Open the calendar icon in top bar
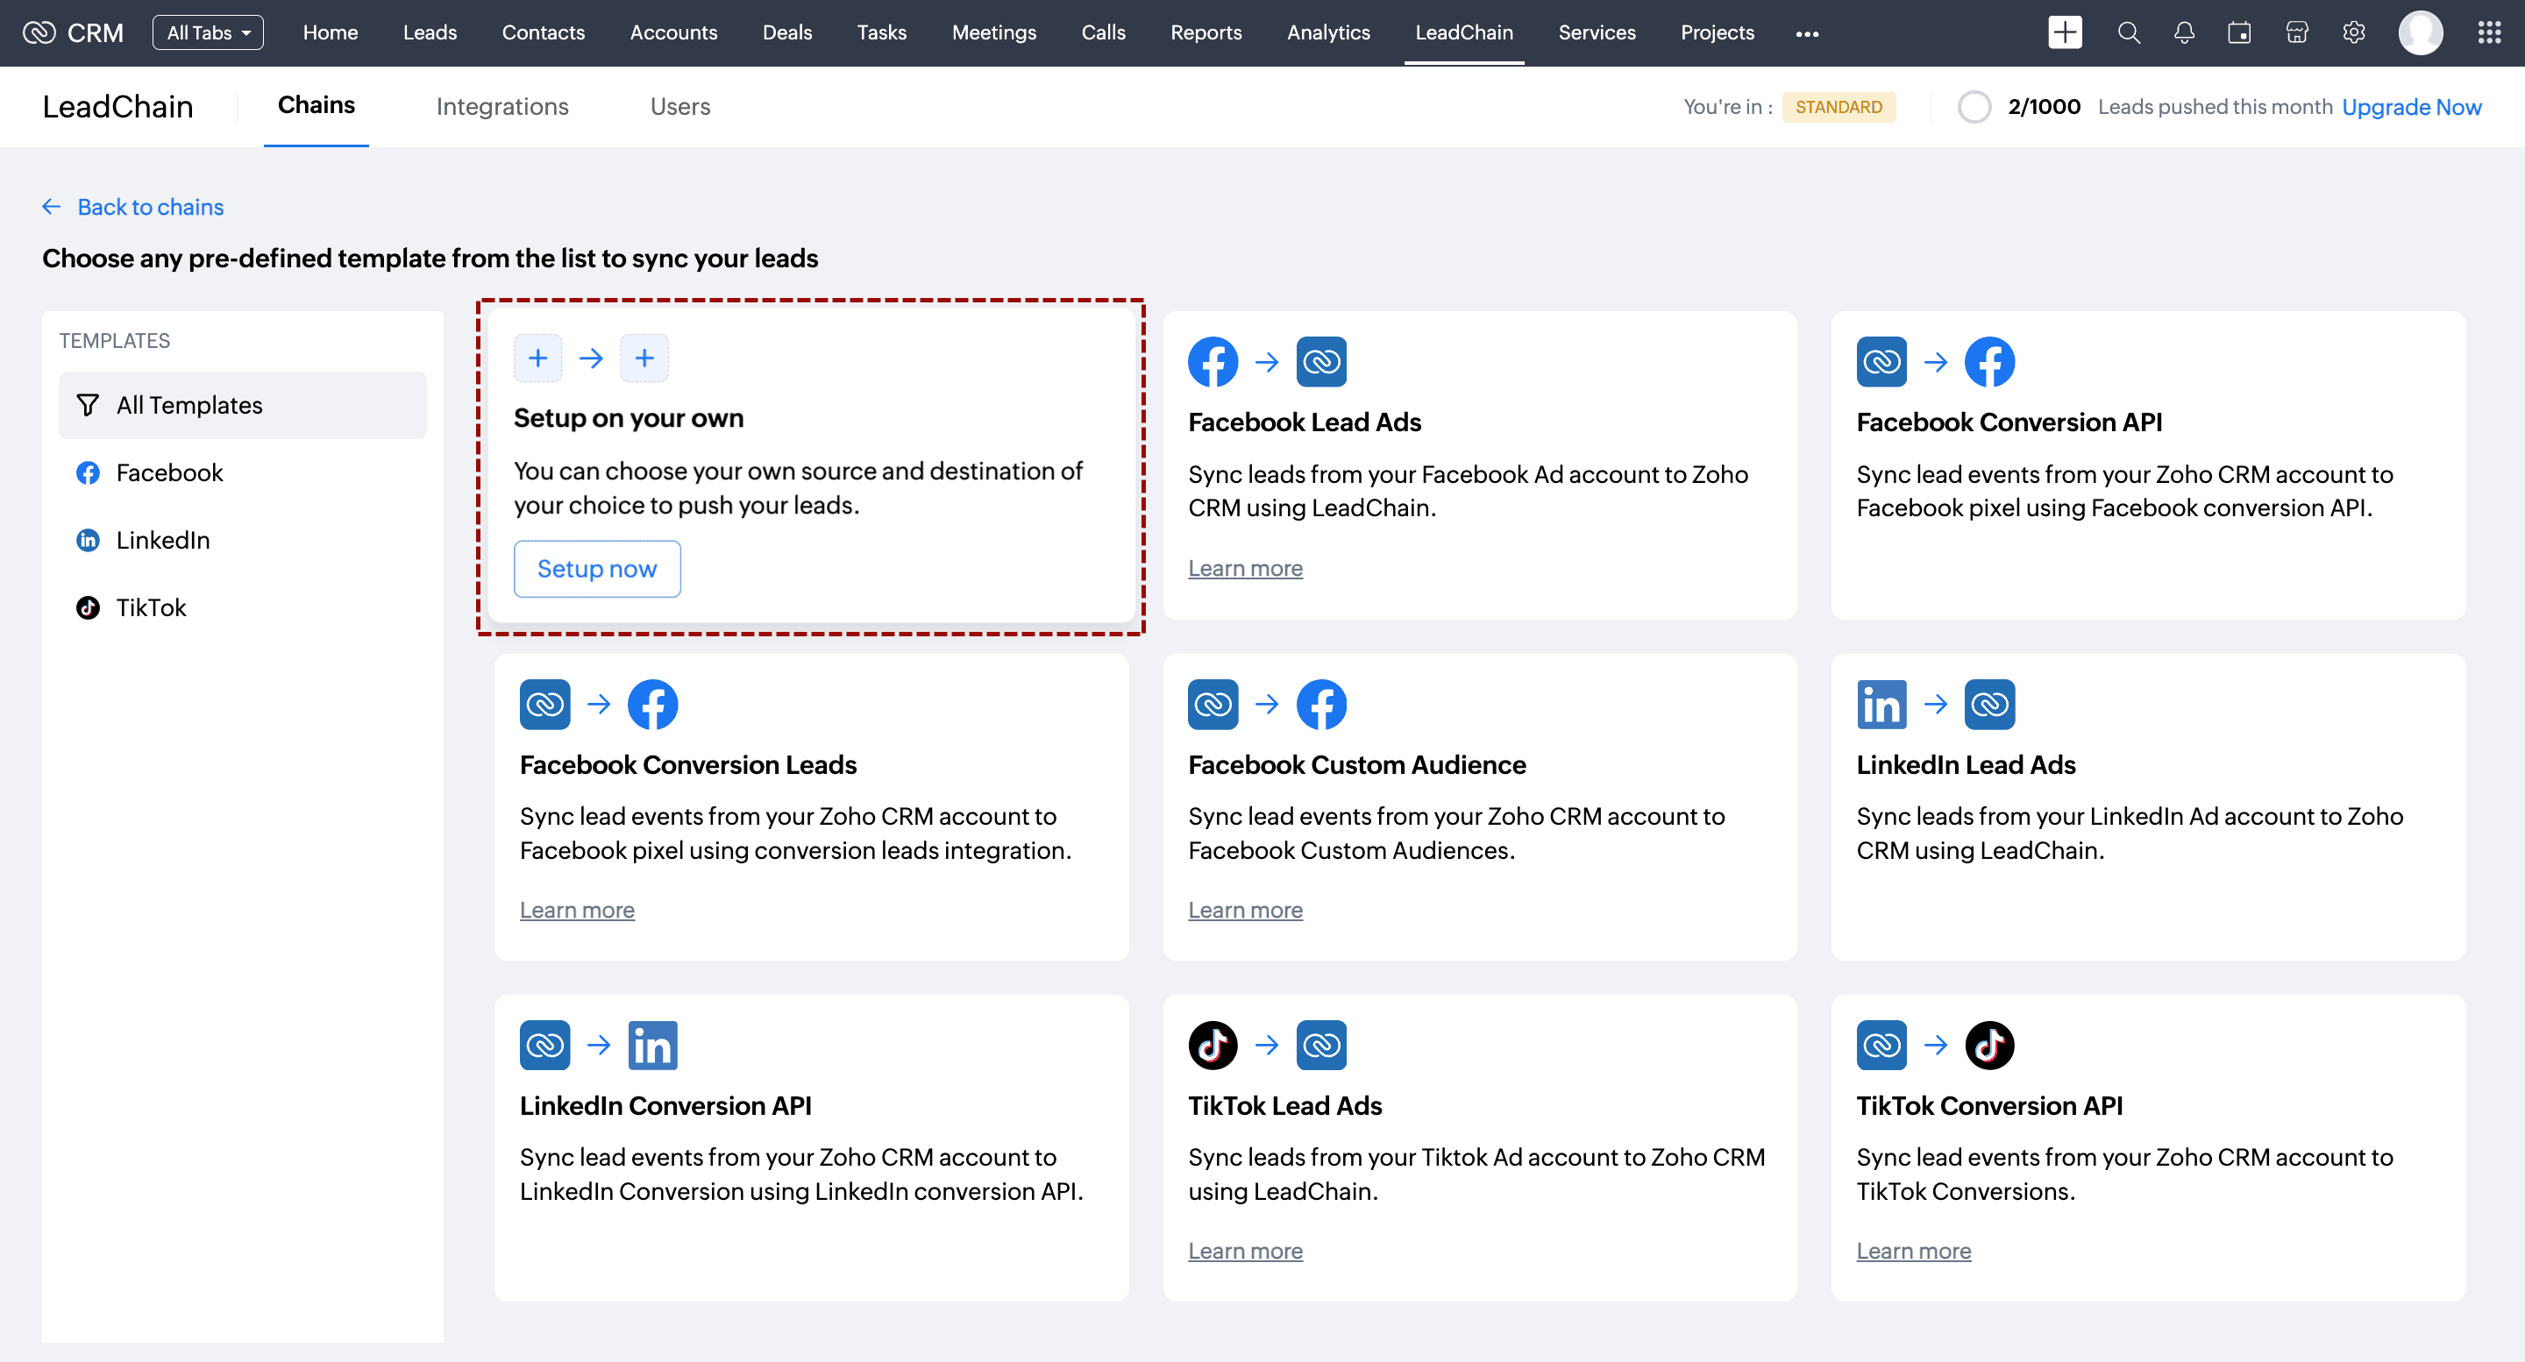 pyautogui.click(x=2240, y=32)
